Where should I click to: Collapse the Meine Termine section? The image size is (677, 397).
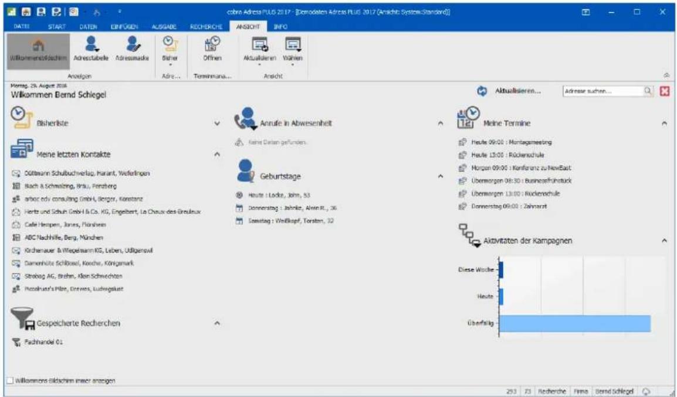(x=664, y=124)
